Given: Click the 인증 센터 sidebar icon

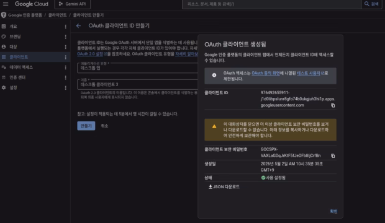Looking at the screenshot, I should (x=4, y=77).
